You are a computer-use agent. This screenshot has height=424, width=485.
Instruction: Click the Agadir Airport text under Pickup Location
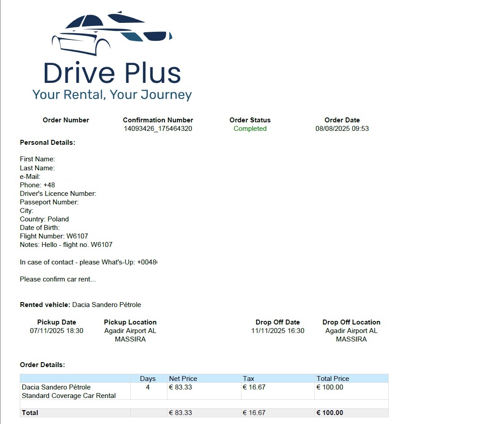pyautogui.click(x=130, y=335)
